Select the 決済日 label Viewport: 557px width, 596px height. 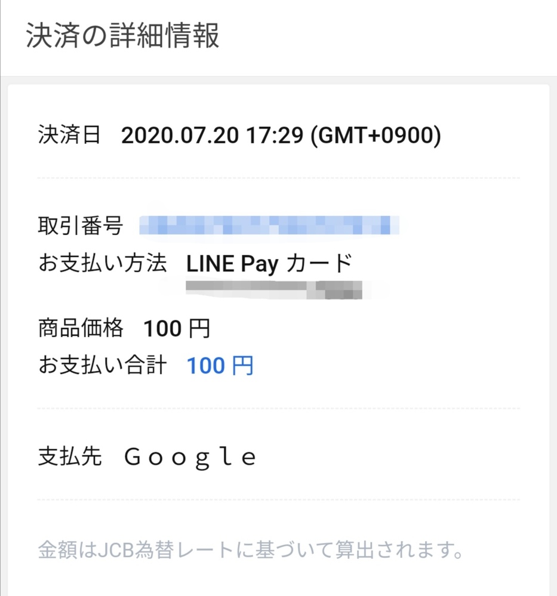(69, 135)
